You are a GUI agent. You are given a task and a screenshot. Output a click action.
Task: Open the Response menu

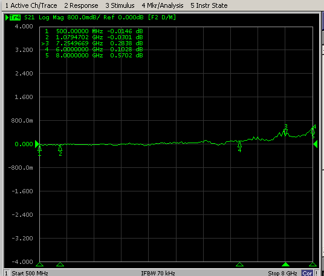(81, 5)
